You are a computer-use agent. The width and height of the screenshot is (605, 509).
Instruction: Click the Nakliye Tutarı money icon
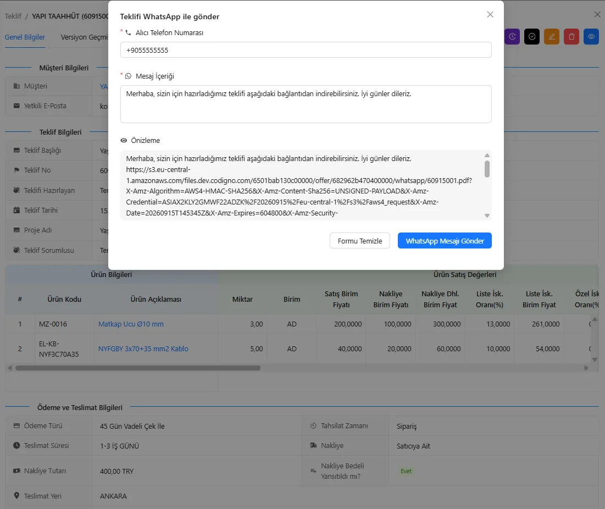(16, 471)
